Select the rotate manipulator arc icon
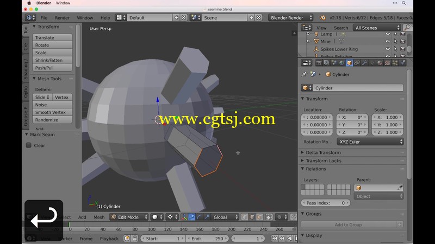This screenshot has height=244, width=435. [x=199, y=217]
